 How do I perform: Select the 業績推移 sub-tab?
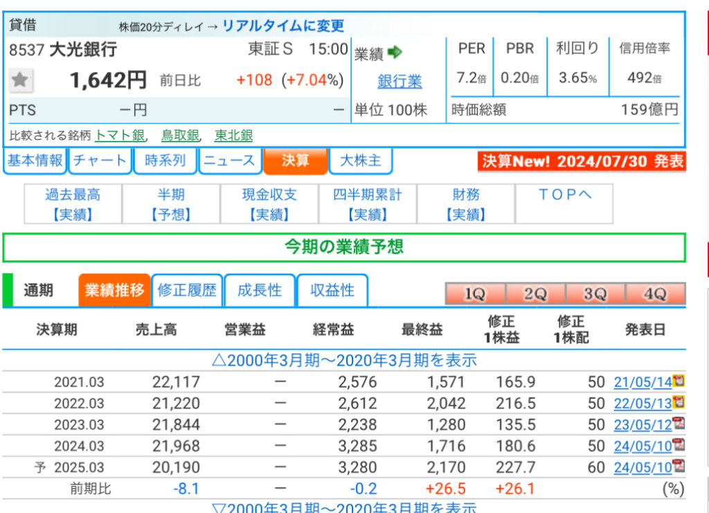pos(114,290)
